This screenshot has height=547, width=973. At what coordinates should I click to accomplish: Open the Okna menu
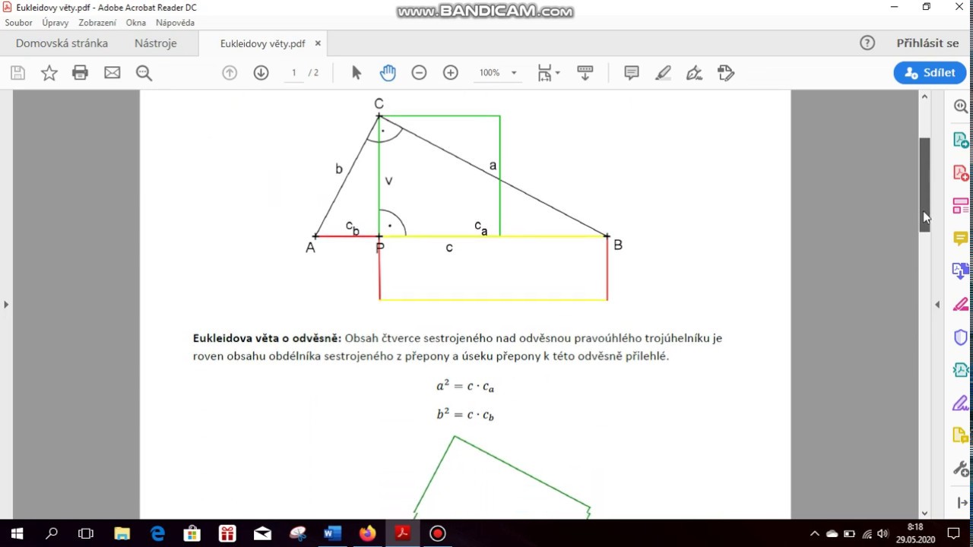coord(136,23)
